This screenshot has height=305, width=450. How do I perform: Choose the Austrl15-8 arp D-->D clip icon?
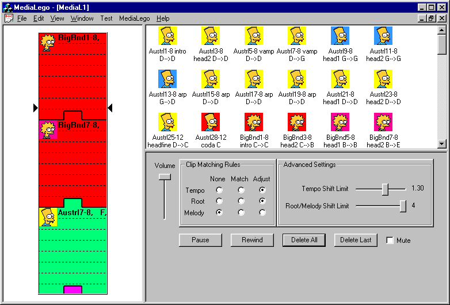point(211,79)
